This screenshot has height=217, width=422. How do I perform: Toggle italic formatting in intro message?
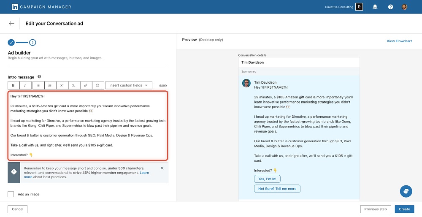25,85
